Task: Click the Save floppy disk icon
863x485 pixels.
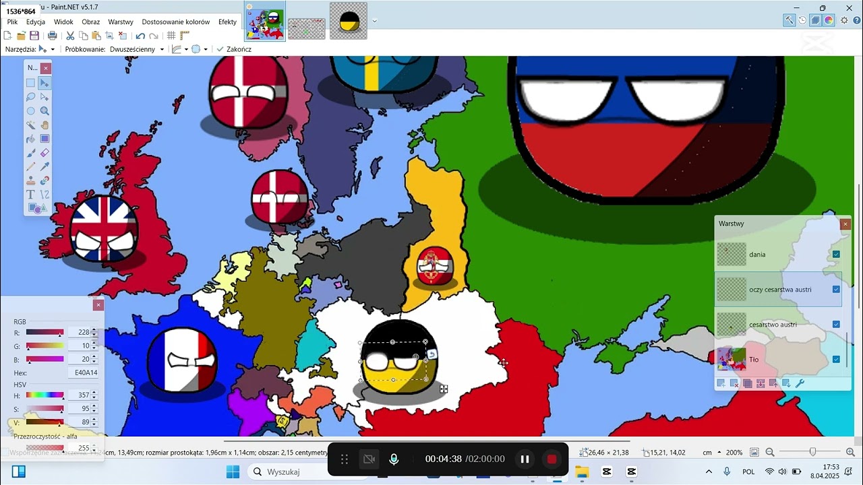Action: coord(34,36)
